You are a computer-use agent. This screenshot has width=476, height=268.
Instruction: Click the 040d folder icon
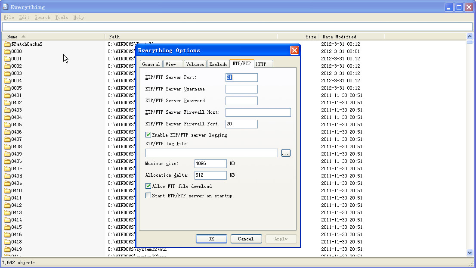click(7, 176)
